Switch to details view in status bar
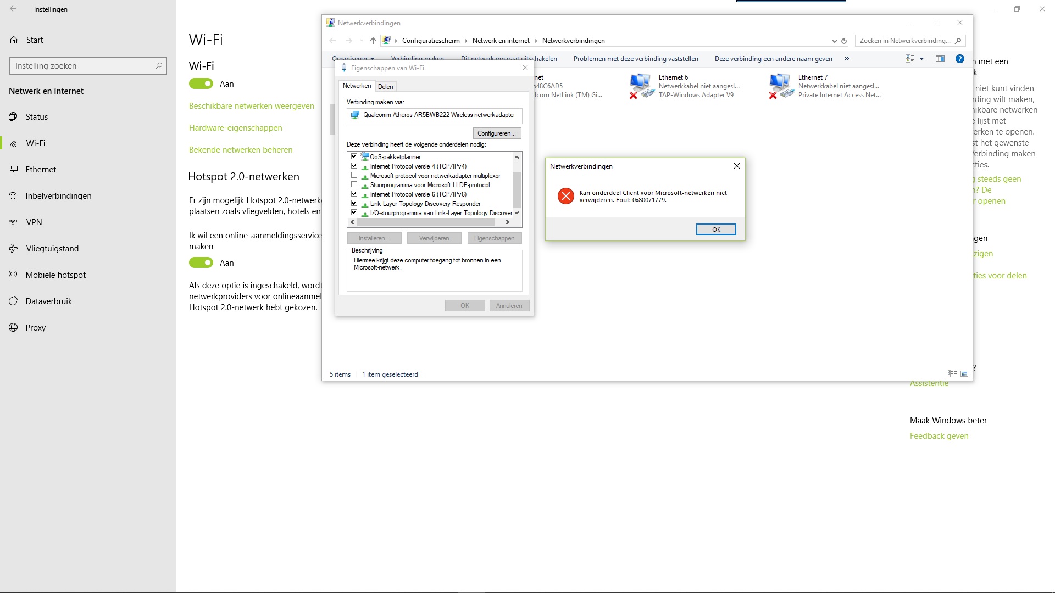Screen dimensions: 1055x593 point(952,374)
